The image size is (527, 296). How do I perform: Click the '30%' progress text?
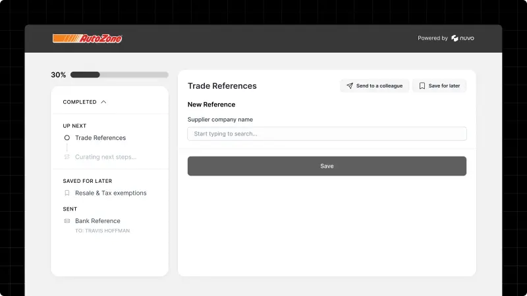pos(59,75)
